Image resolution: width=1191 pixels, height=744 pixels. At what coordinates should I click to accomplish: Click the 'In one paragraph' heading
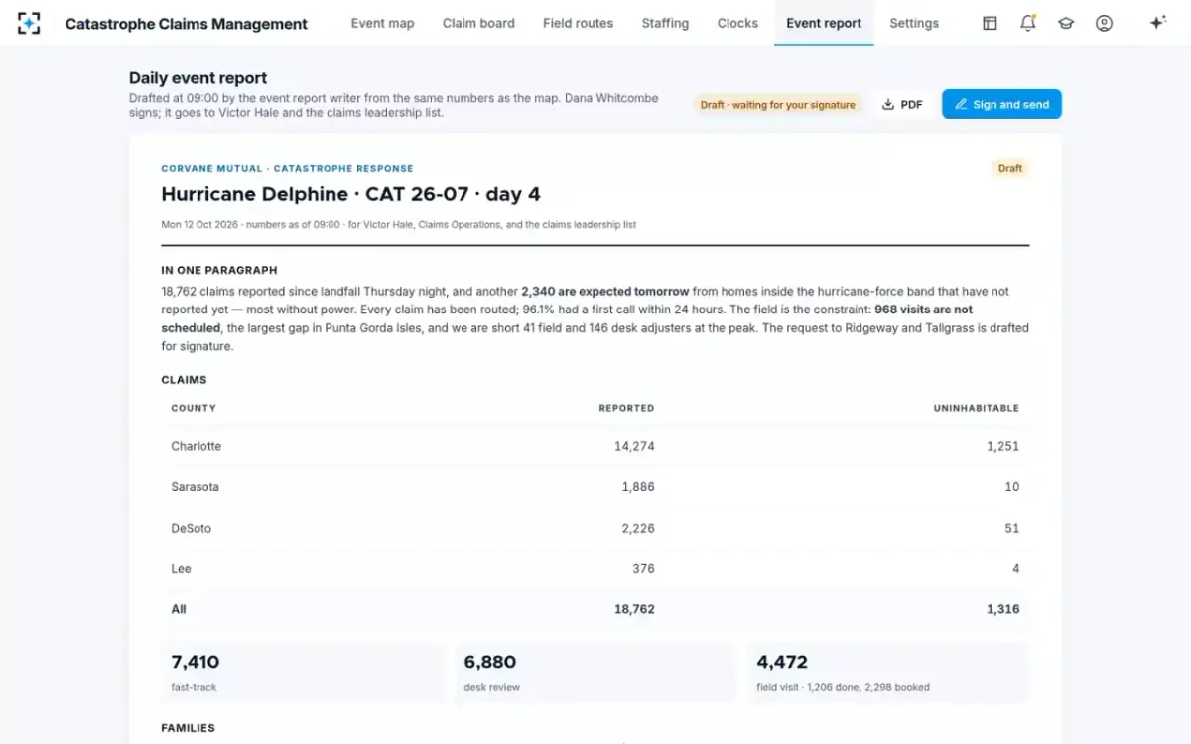pyautogui.click(x=219, y=270)
